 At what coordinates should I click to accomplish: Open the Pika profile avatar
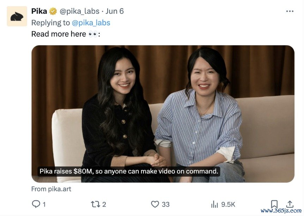point(17,16)
